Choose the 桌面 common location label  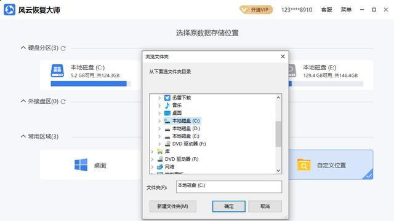tap(100, 165)
